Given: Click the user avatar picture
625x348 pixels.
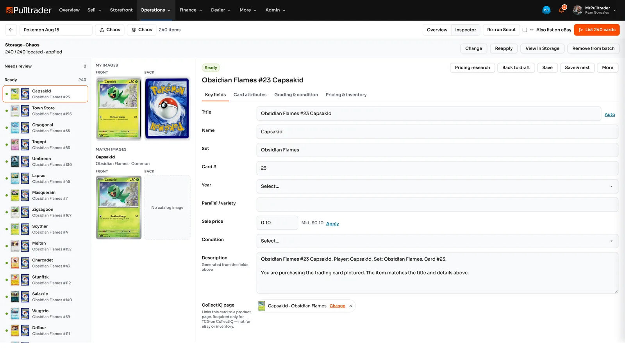Looking at the screenshot, I should [578, 10].
